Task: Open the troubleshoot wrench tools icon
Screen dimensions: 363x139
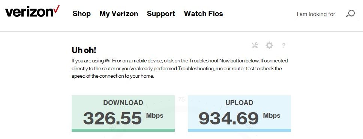Action: pos(255,46)
